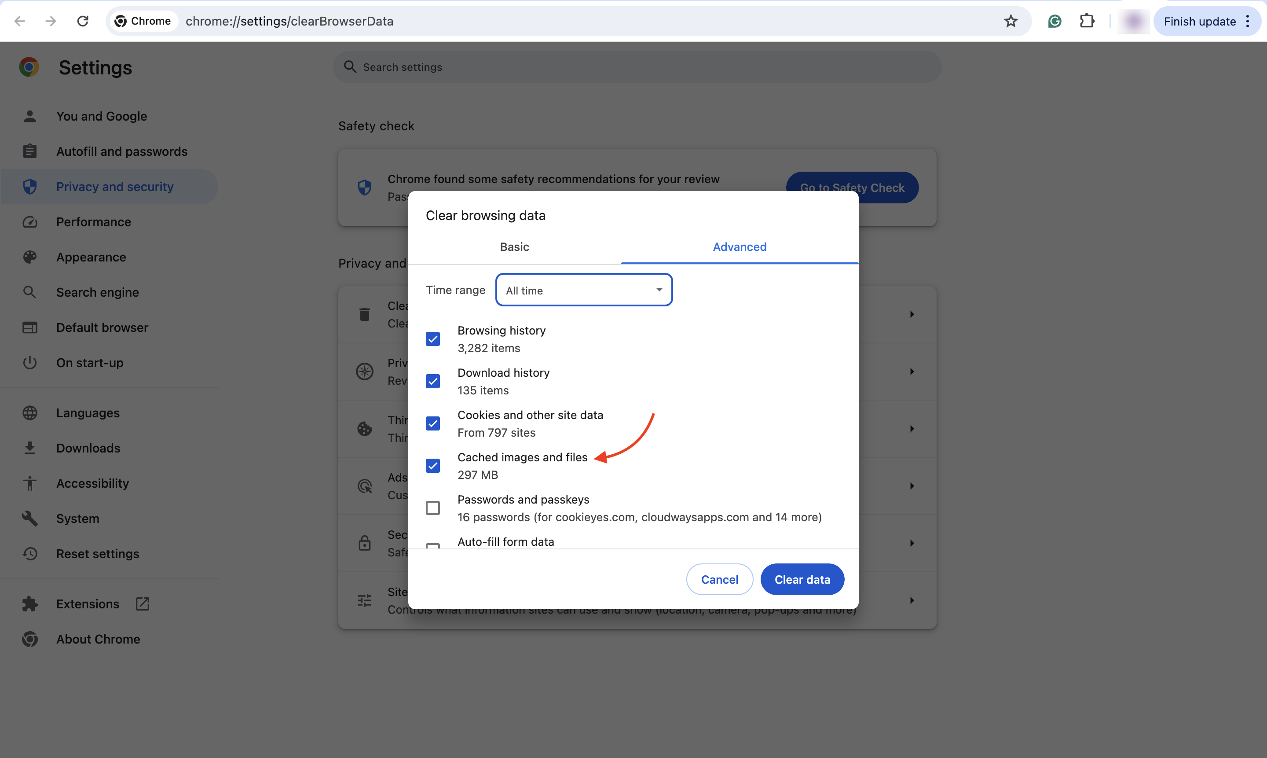Uncheck the Browsing history checkbox
Viewport: 1267px width, 758px height.
(433, 339)
